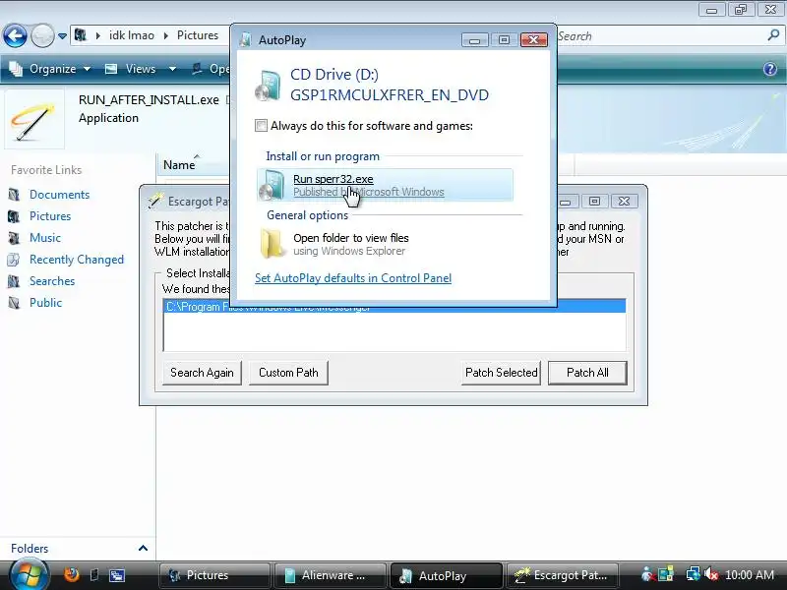This screenshot has height=590, width=787.
Task: Close the Escargot Patcher window
Action: 624,202
